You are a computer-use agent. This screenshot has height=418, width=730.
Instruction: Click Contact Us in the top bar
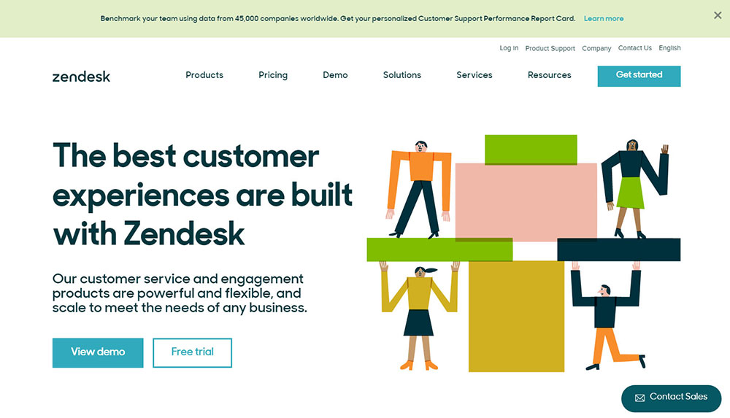click(635, 48)
